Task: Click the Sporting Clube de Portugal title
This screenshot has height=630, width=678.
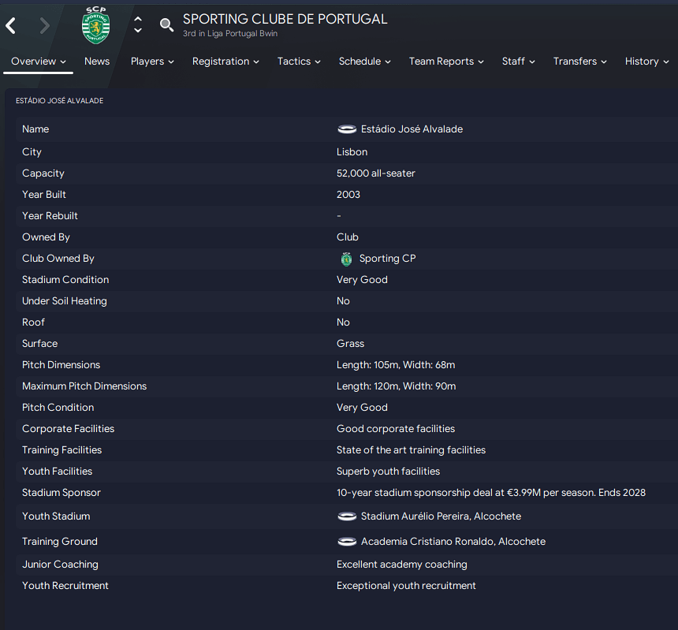Action: click(285, 19)
